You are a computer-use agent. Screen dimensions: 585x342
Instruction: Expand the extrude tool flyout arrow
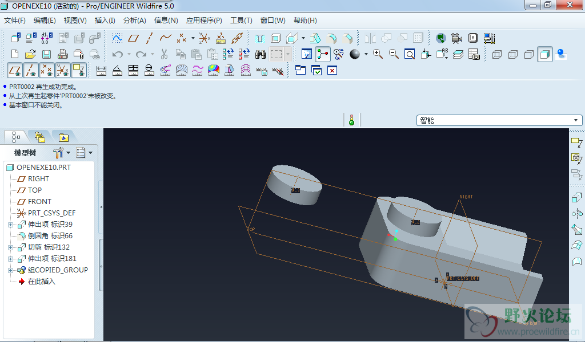point(303,38)
